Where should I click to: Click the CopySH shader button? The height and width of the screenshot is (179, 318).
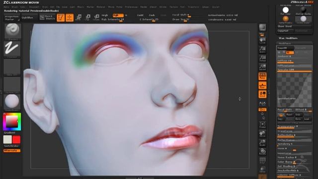coord(285,48)
